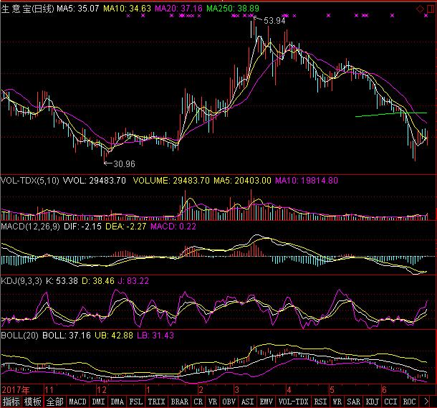Select the VOL-TDX tab in bottom bar
Screen dimensions: 437x408
(x=293, y=402)
